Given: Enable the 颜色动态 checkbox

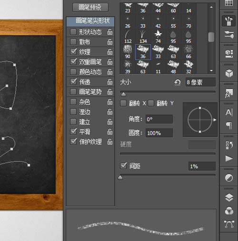Looking at the screenshot, I should [x=73, y=72].
